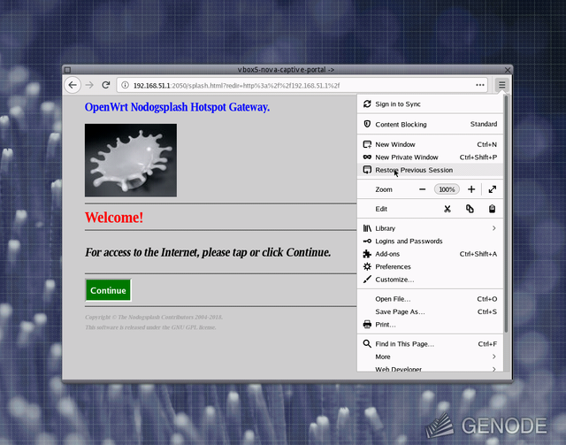Expand the Library submenu arrow

[x=493, y=228]
